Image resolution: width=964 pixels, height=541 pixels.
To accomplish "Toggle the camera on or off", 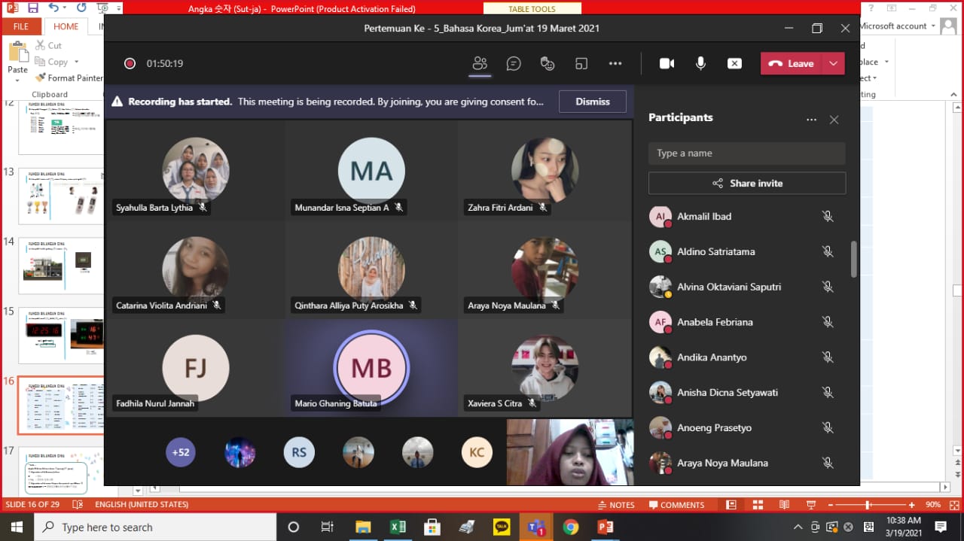I will point(667,64).
